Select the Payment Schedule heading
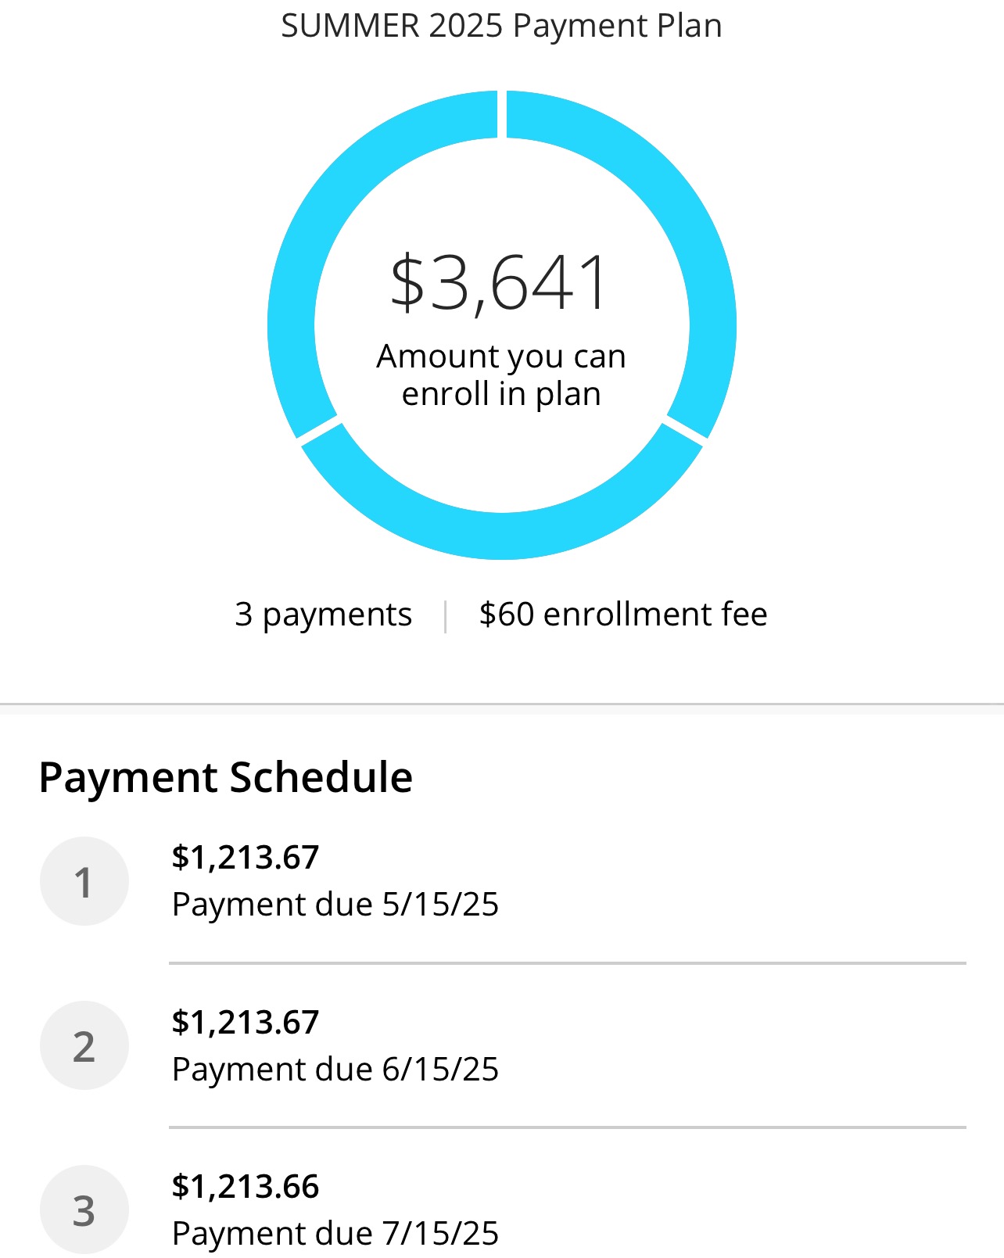The width and height of the screenshot is (1004, 1258). click(x=226, y=777)
